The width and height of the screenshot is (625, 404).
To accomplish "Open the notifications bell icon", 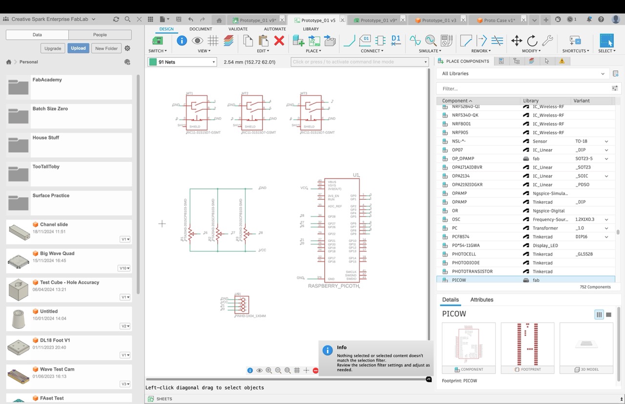I will coord(589,20).
